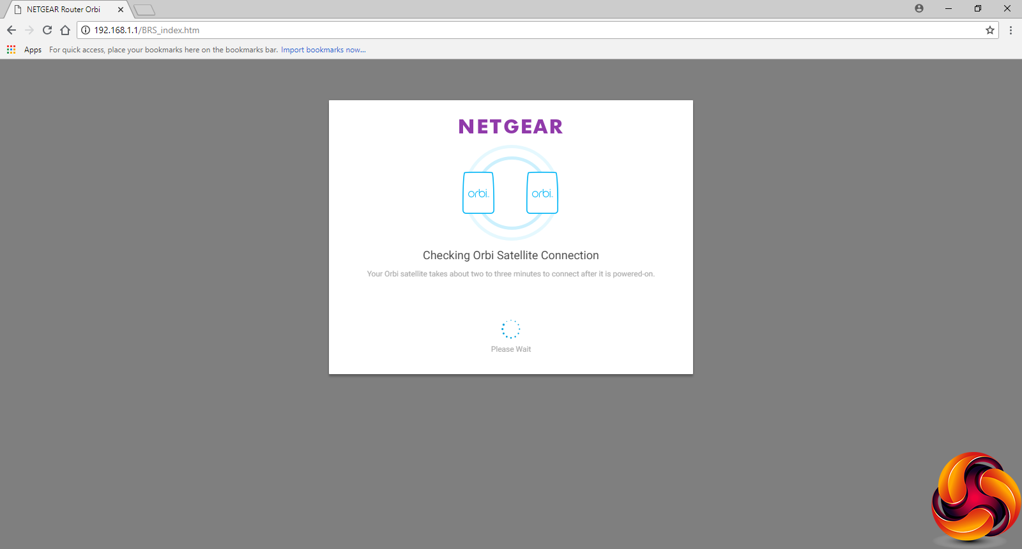
Task: Open the Chrome profile avatar button
Action: [919, 8]
